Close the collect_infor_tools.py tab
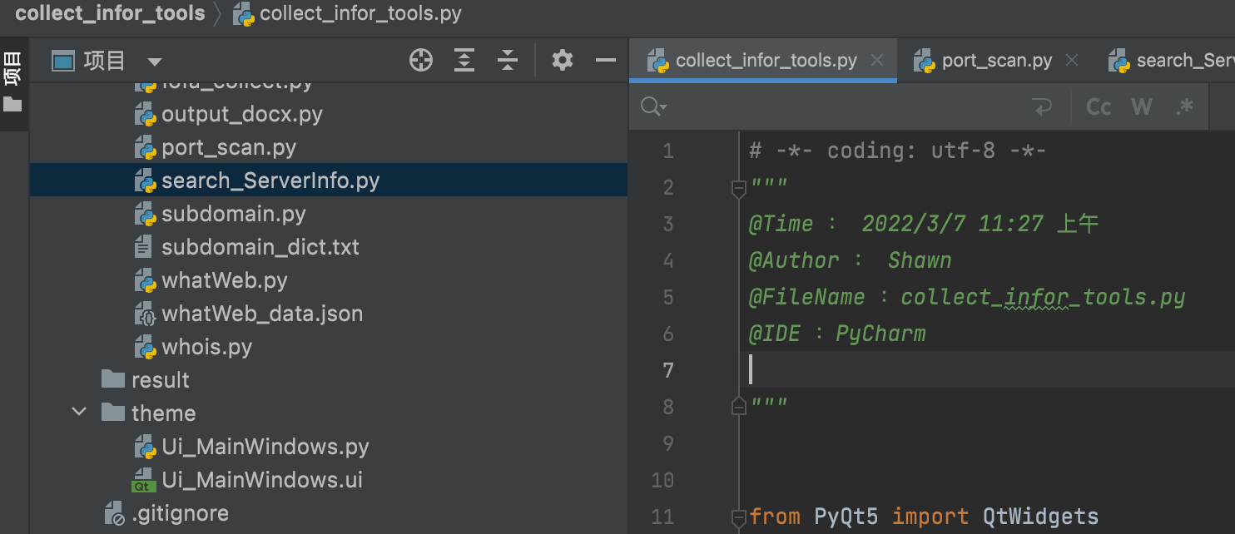 coord(876,60)
